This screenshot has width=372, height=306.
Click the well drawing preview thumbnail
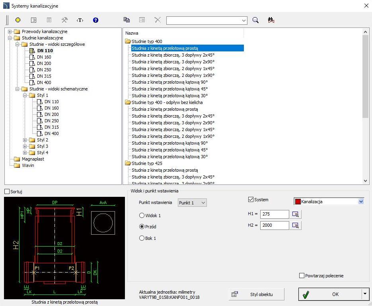click(64, 248)
